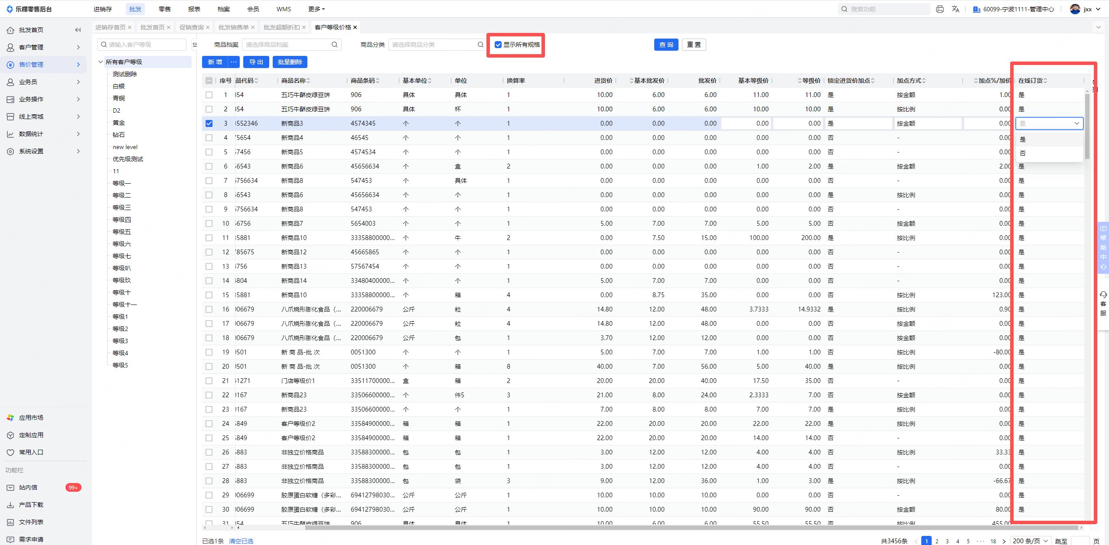Uncheck the row 3 新商品3 checkbox

tap(209, 123)
